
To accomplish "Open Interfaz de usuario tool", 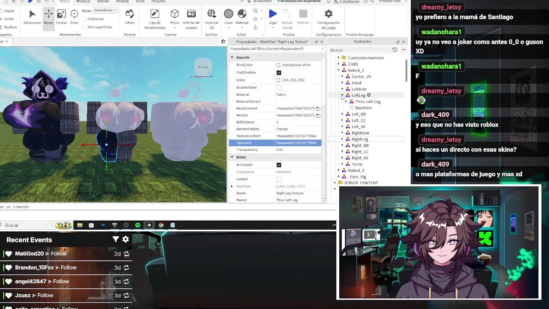I will 191,19.
